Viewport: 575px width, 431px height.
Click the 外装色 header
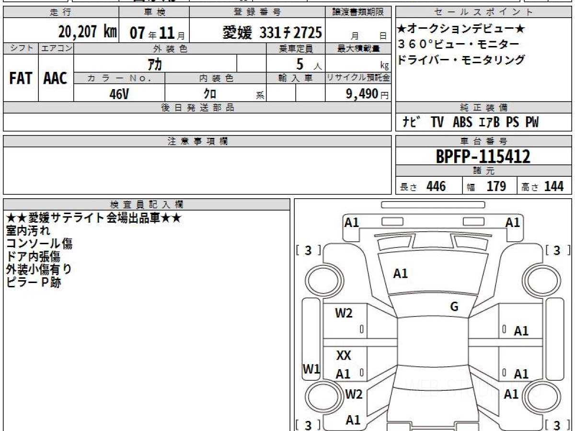tap(170, 48)
